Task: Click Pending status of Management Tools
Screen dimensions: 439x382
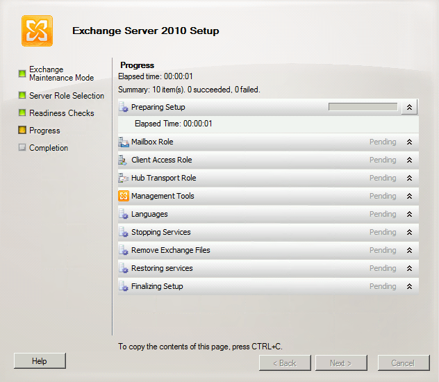Action: (383, 196)
